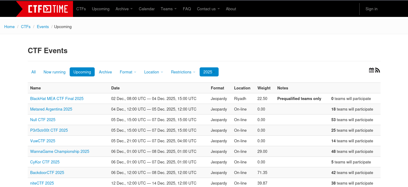This screenshot has width=408, height=187.
Task: Open the BlackHat MEA CTF Final 2025 event
Action: pyautogui.click(x=57, y=98)
